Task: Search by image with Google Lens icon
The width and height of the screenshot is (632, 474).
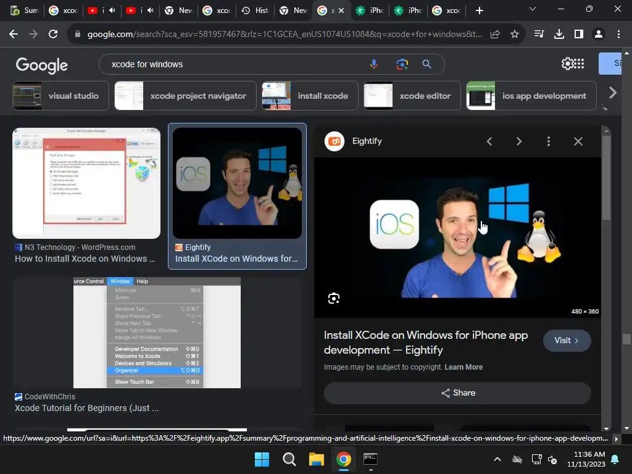Action: pos(402,64)
